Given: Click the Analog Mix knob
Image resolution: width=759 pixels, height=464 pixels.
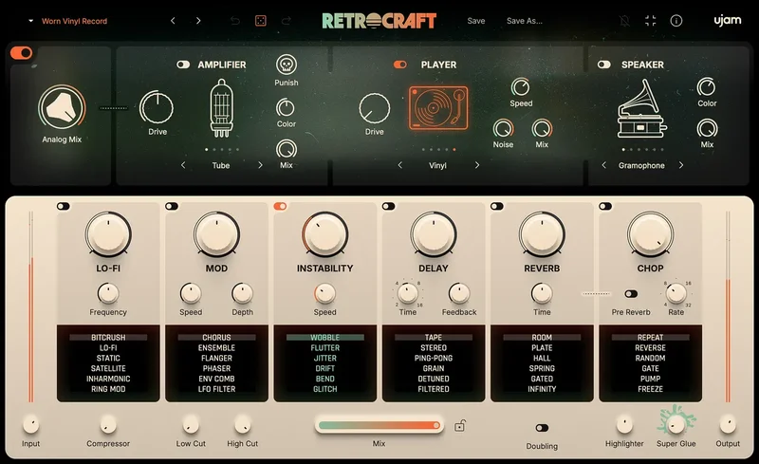Looking at the screenshot, I should point(62,108).
